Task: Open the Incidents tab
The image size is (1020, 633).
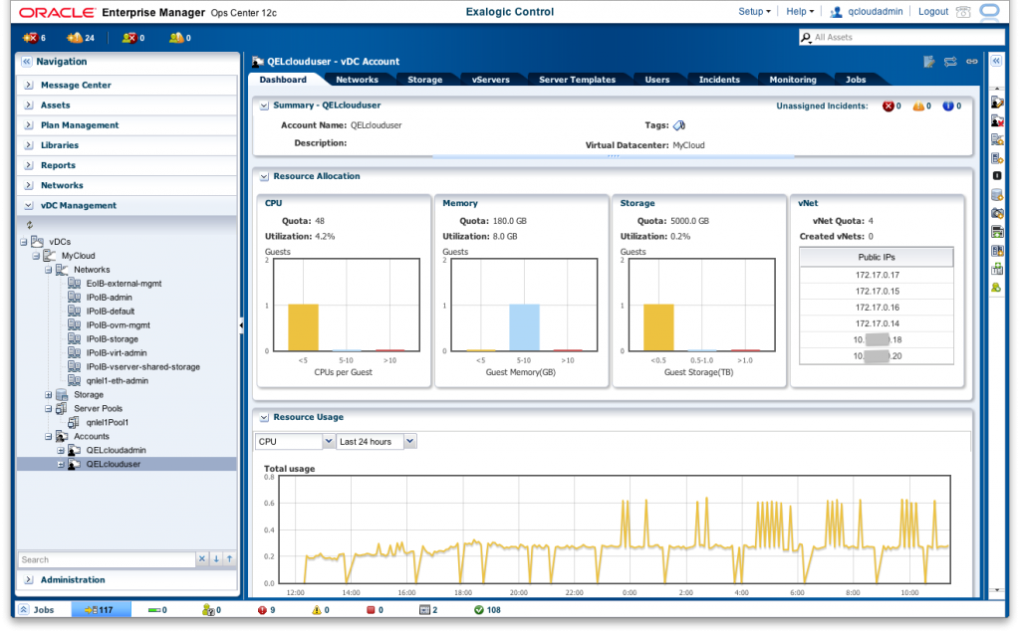Action: (719, 80)
